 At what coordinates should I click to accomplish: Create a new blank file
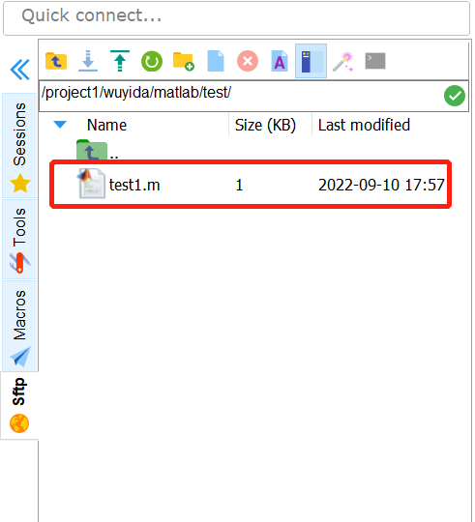216,61
